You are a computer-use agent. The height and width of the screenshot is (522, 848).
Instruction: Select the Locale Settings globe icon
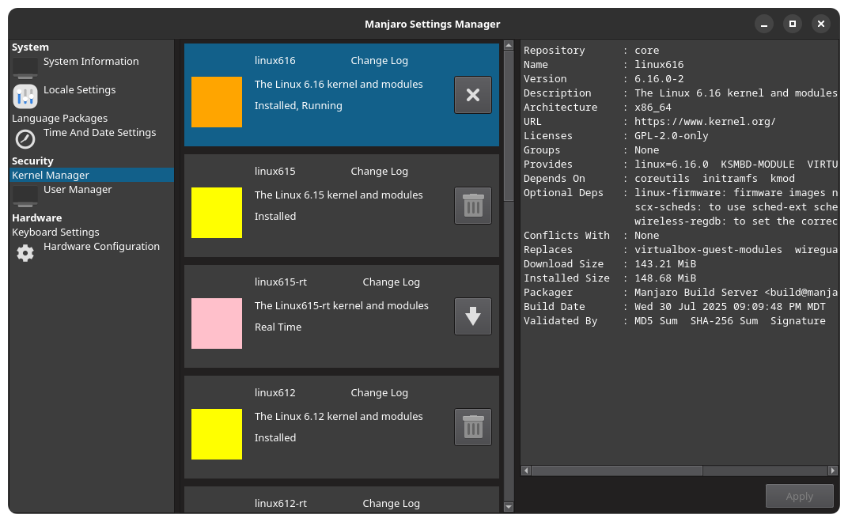[24, 96]
